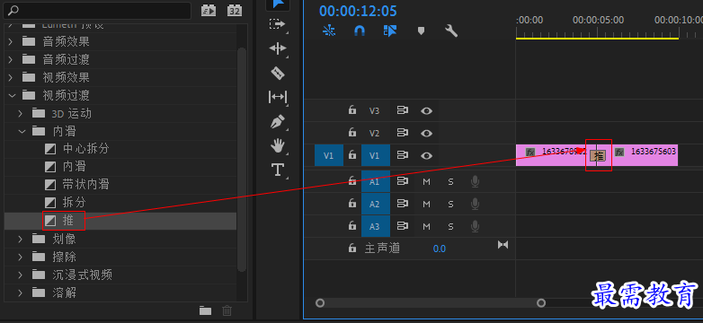The width and height of the screenshot is (703, 323).
Task: Collapse the 内滑 folder chevron
Action: pyautogui.click(x=21, y=131)
